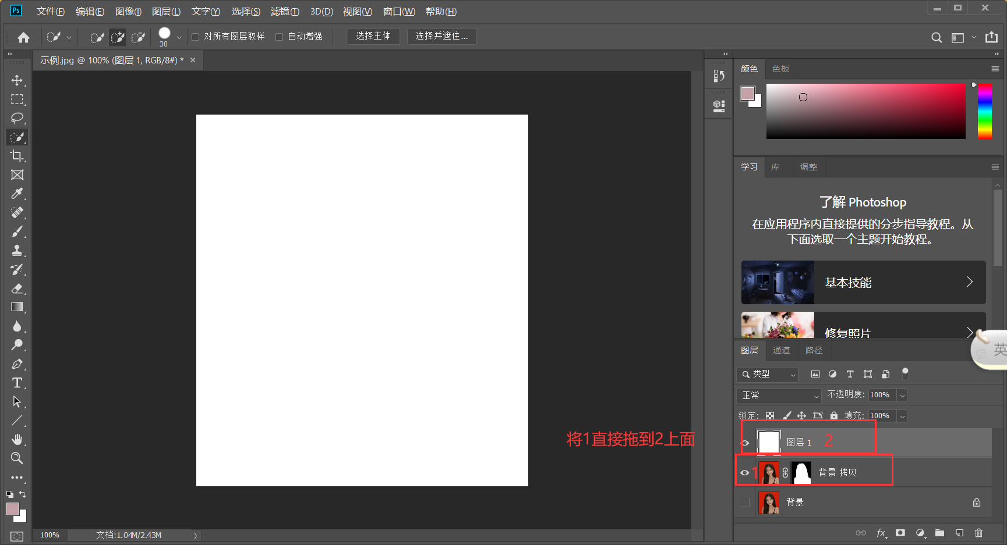Open the 图层 menu in menu bar
The width and height of the screenshot is (1007, 545).
point(166,12)
